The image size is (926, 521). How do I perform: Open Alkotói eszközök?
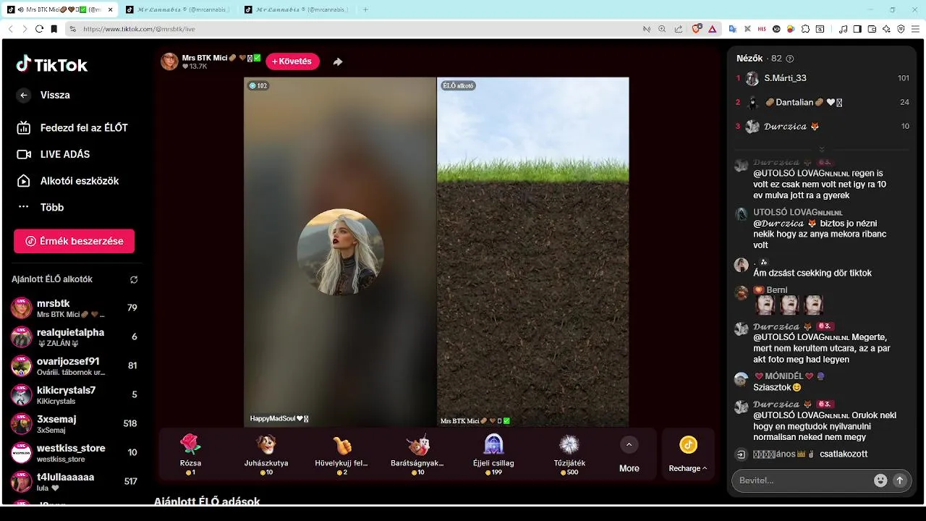(x=68, y=181)
